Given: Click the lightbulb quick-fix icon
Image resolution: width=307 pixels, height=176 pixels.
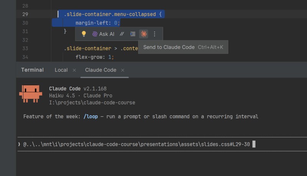Looking at the screenshot, I should [84, 34].
